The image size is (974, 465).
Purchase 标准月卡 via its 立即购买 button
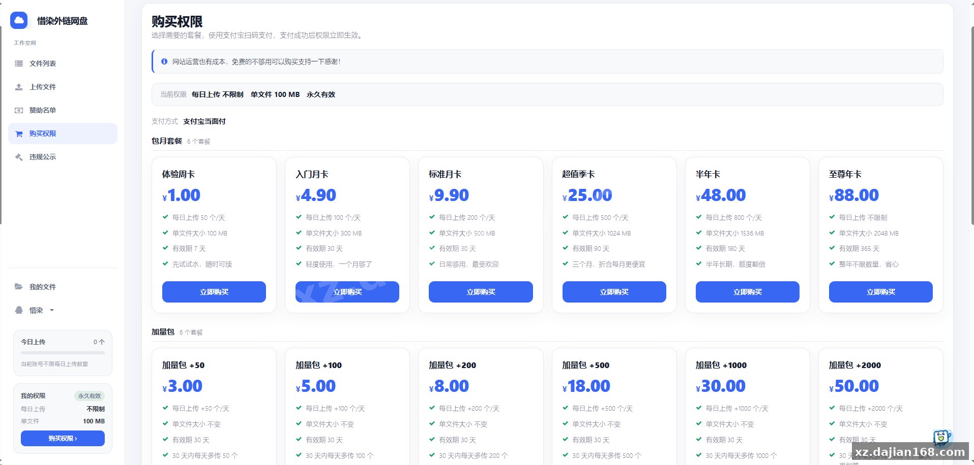[x=481, y=292]
